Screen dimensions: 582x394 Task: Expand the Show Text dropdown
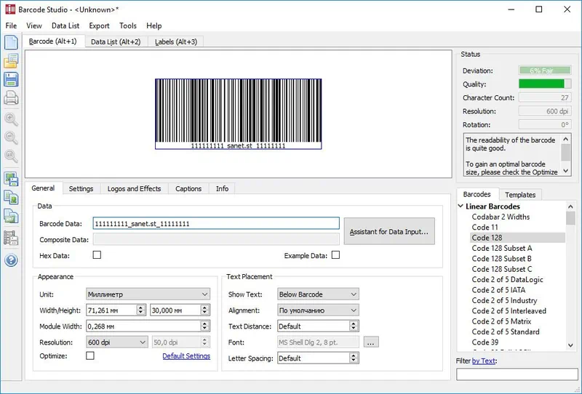[318, 294]
